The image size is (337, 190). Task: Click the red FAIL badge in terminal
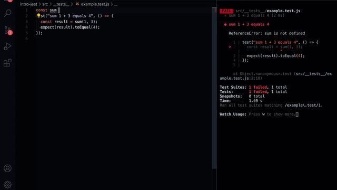pyautogui.click(x=226, y=11)
